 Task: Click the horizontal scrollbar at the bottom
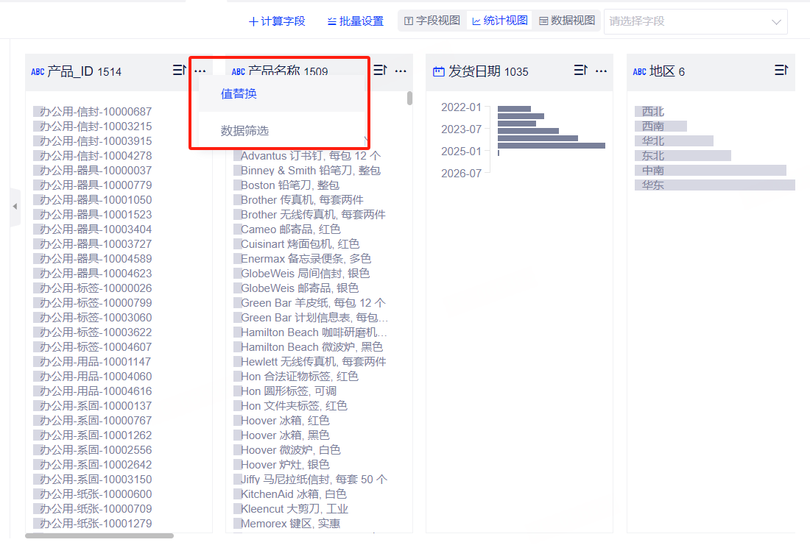click(99, 535)
